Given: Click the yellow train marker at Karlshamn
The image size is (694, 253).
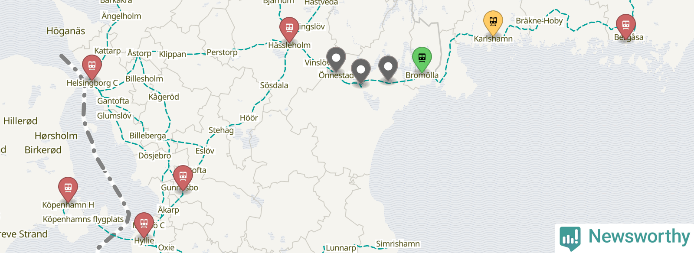Looking at the screenshot, I should pyautogui.click(x=493, y=23).
